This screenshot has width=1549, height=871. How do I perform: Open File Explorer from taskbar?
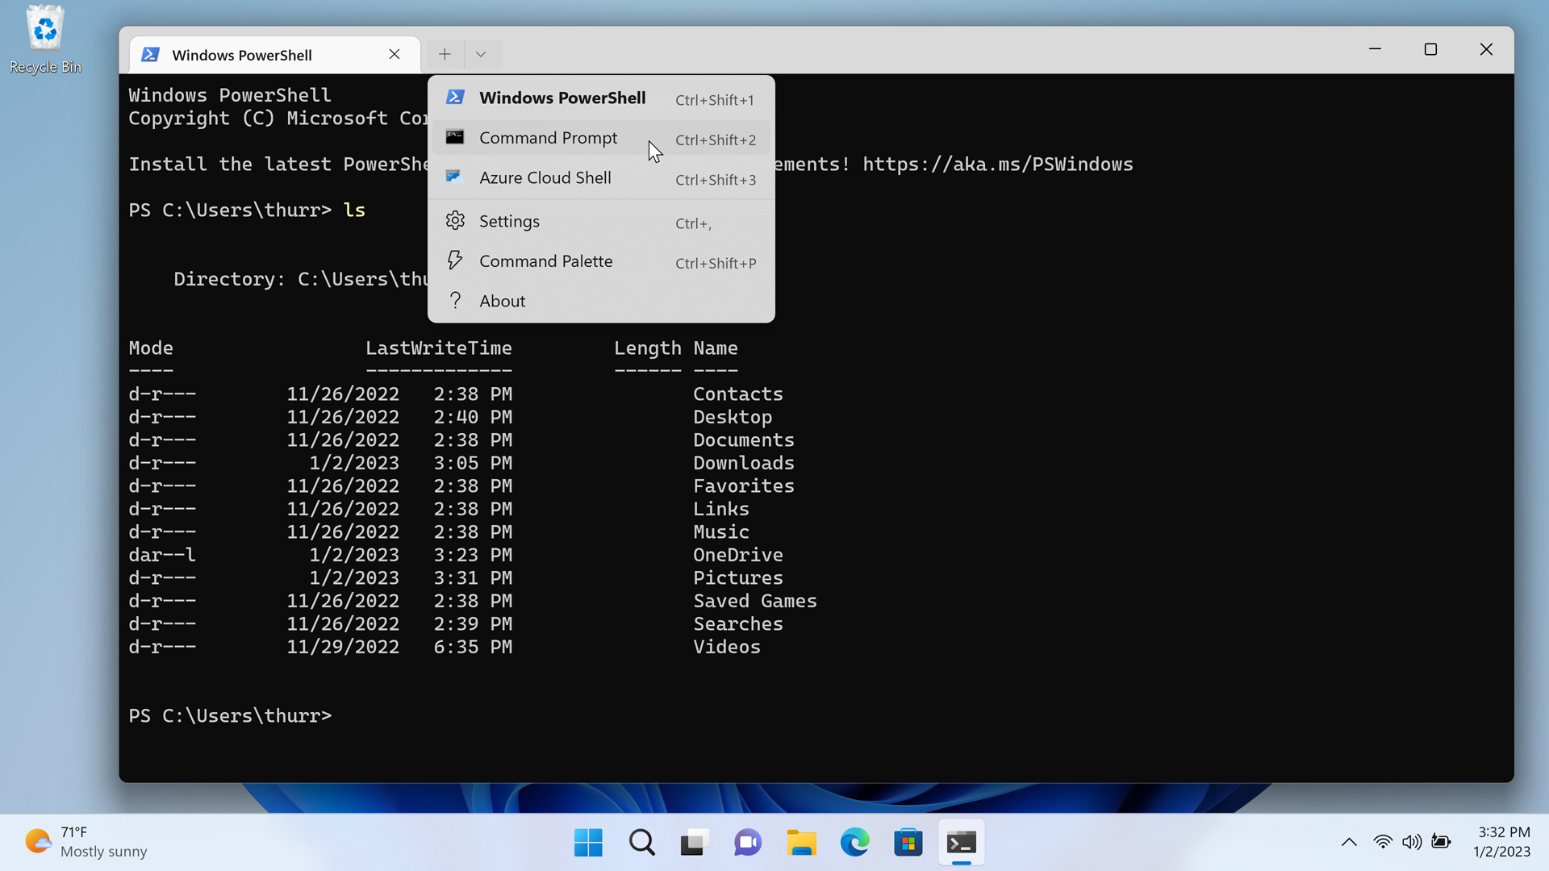801,843
